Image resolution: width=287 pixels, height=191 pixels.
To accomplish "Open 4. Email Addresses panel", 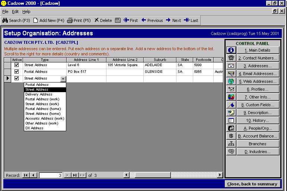I will [258, 74].
